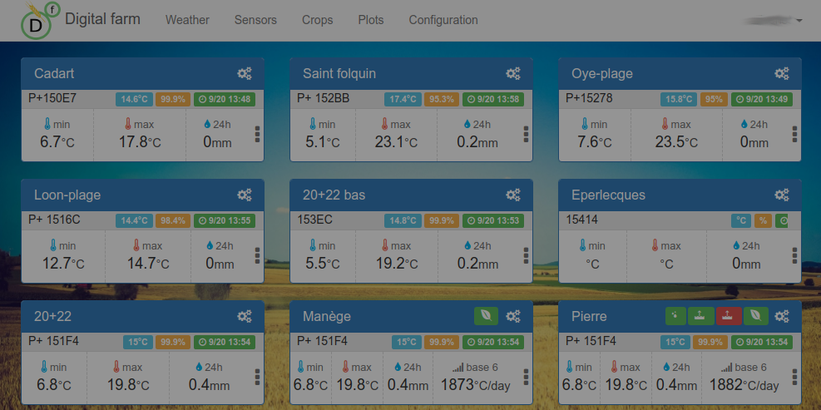
Task: Open three-dot menu on Loon-plage card
Action: 257,255
